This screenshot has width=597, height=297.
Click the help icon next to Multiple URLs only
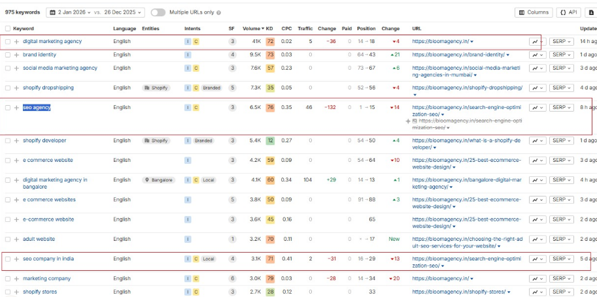[x=218, y=12]
